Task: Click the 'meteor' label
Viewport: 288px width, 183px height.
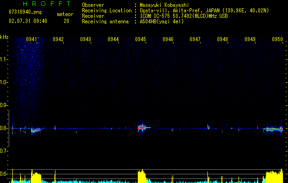Action: [x=65, y=14]
